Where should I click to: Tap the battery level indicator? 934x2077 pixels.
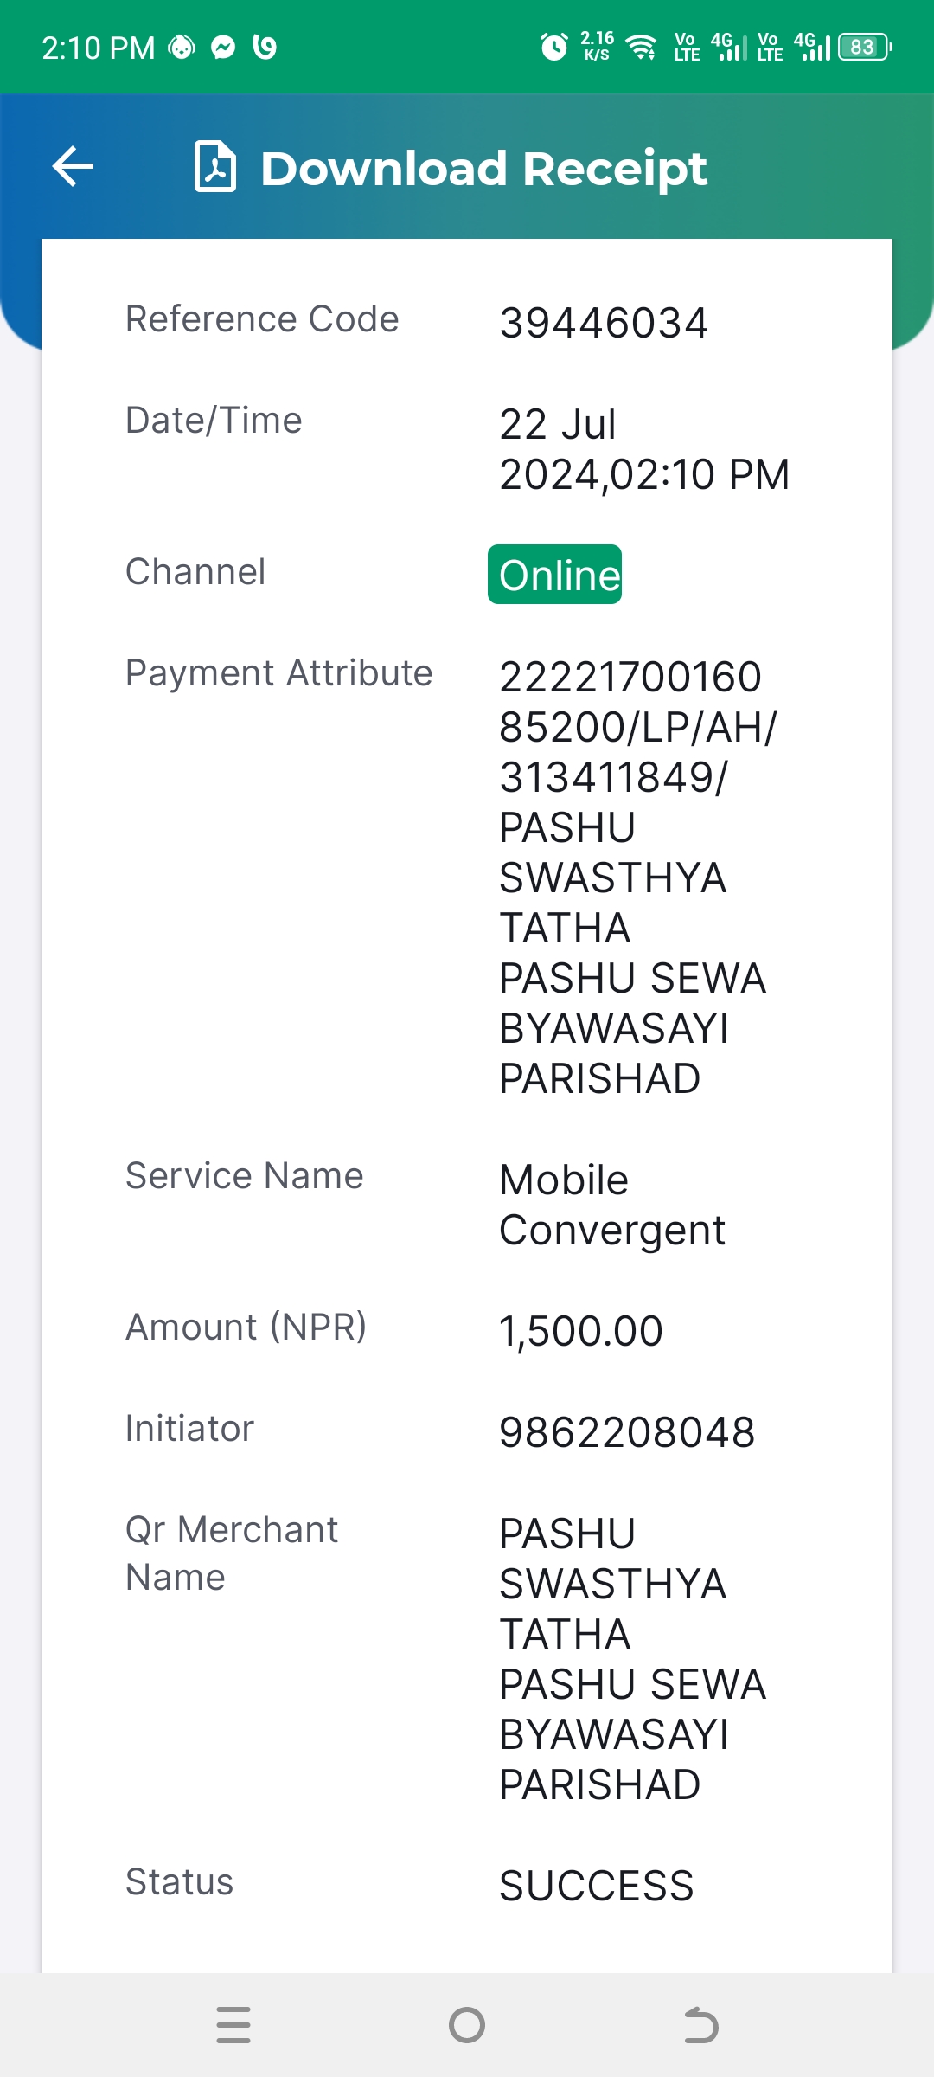click(865, 47)
